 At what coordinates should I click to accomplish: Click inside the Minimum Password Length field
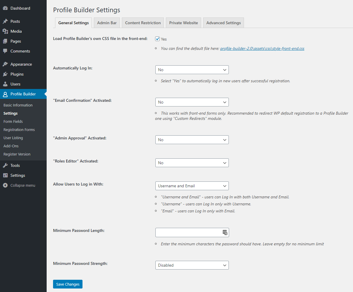(192, 232)
